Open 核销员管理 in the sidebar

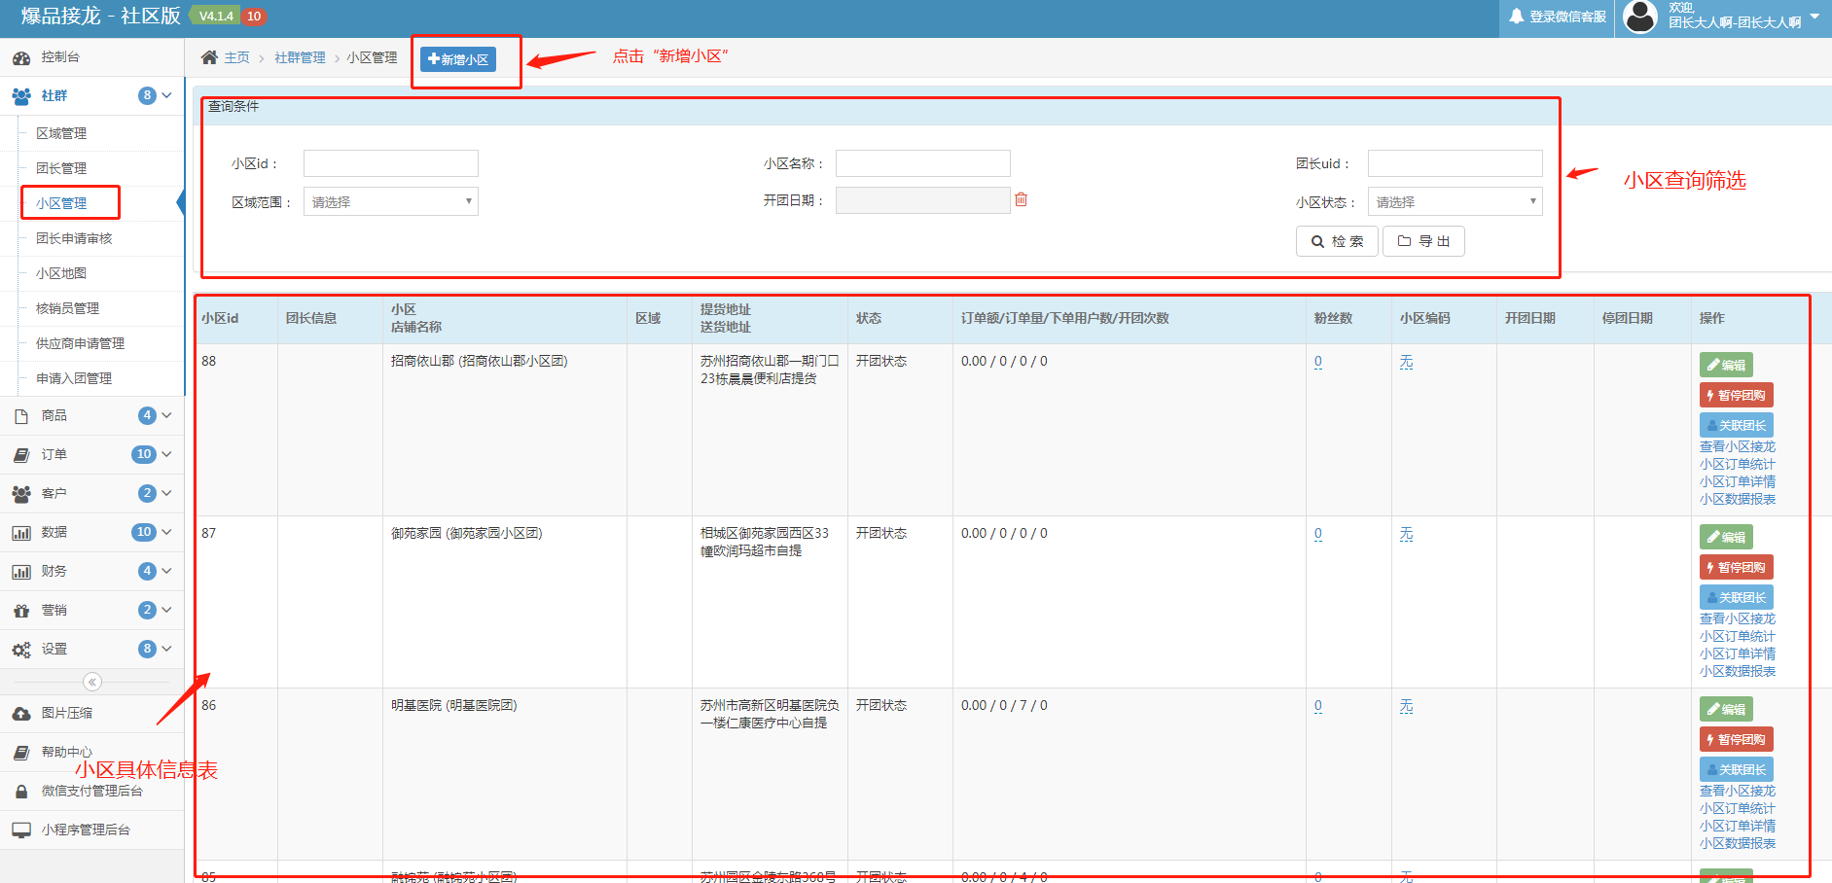68,308
